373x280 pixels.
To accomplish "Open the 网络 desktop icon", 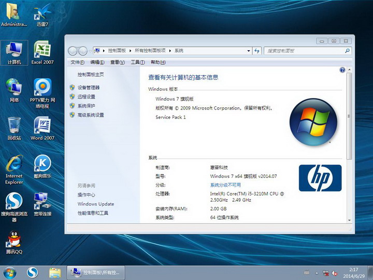I will [x=15, y=90].
